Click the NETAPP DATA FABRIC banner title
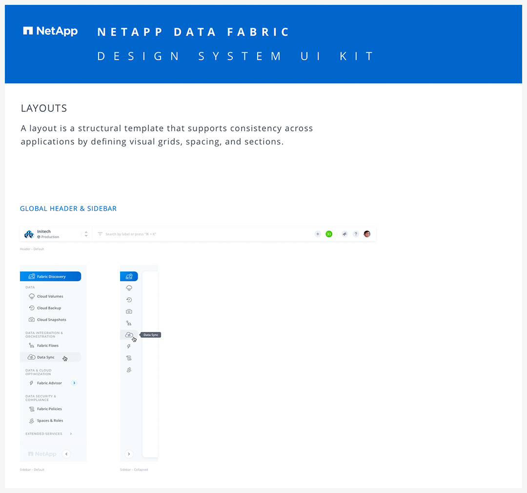Image resolution: width=527 pixels, height=493 pixels. tap(193, 32)
